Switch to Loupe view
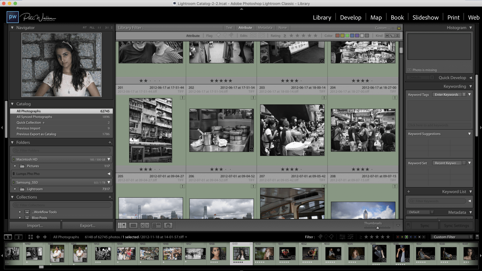 (133, 225)
